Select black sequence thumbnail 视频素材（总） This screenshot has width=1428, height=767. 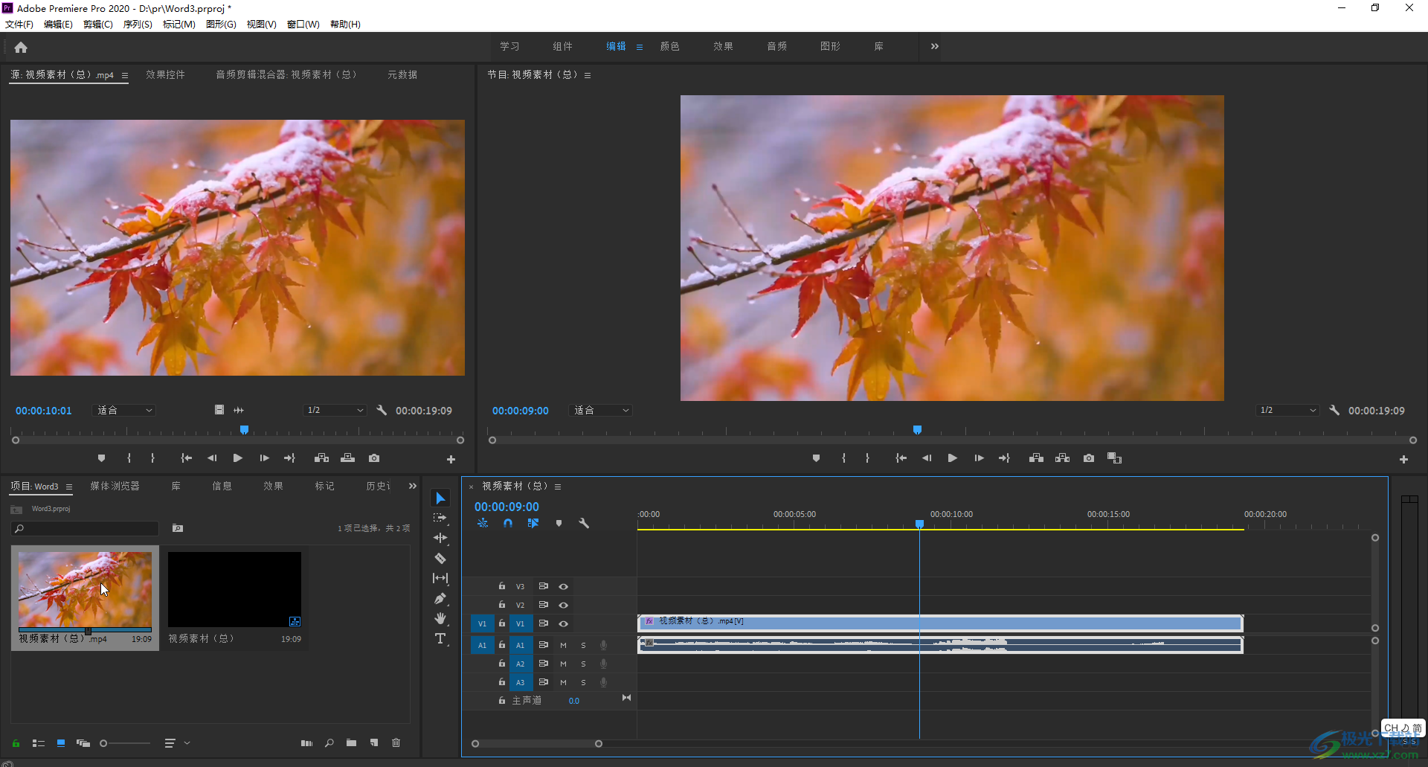point(234,589)
